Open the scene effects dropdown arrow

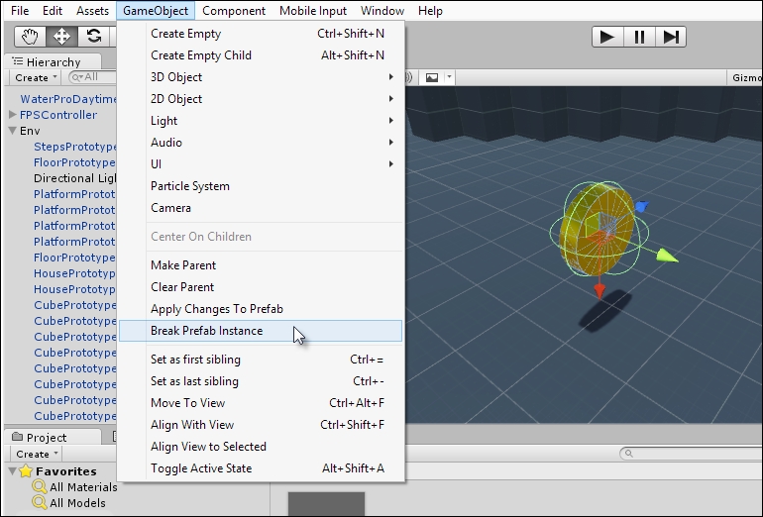tap(449, 77)
